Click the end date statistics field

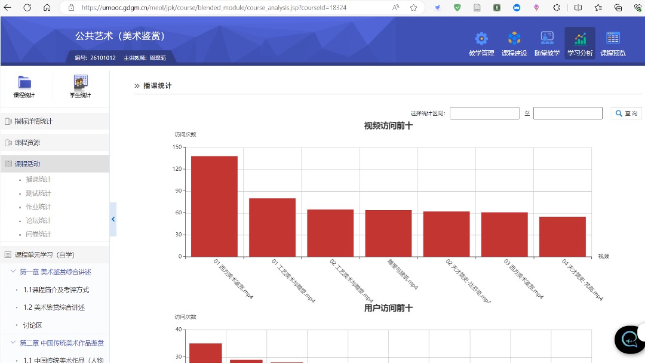pyautogui.click(x=568, y=113)
